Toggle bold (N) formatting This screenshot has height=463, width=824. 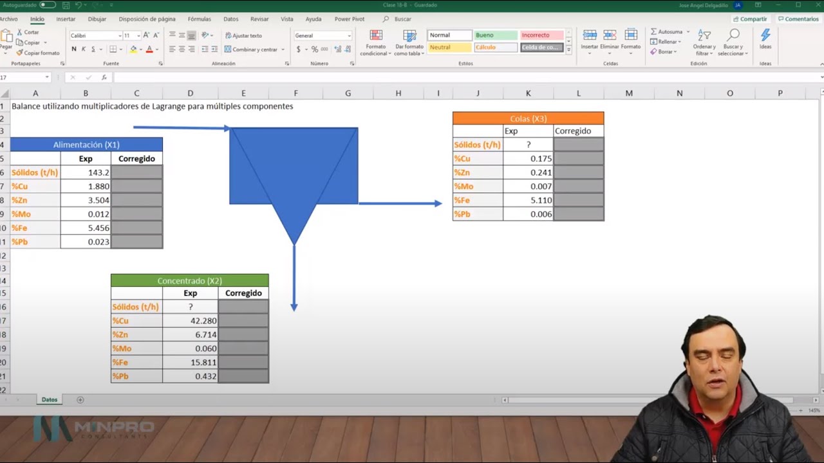pos(74,50)
